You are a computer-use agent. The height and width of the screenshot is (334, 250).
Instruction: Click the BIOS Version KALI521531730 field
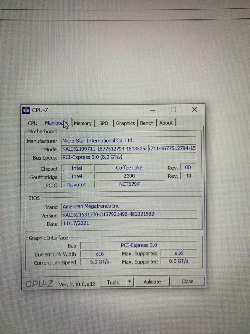129,214
